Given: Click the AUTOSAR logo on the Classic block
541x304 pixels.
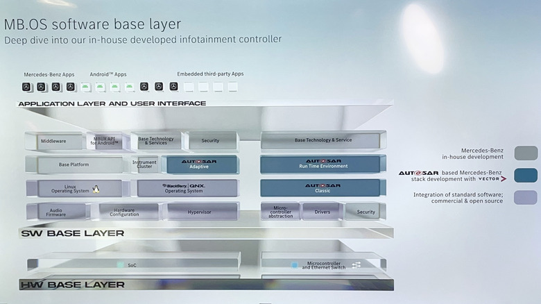Looking at the screenshot, I should point(323,185).
